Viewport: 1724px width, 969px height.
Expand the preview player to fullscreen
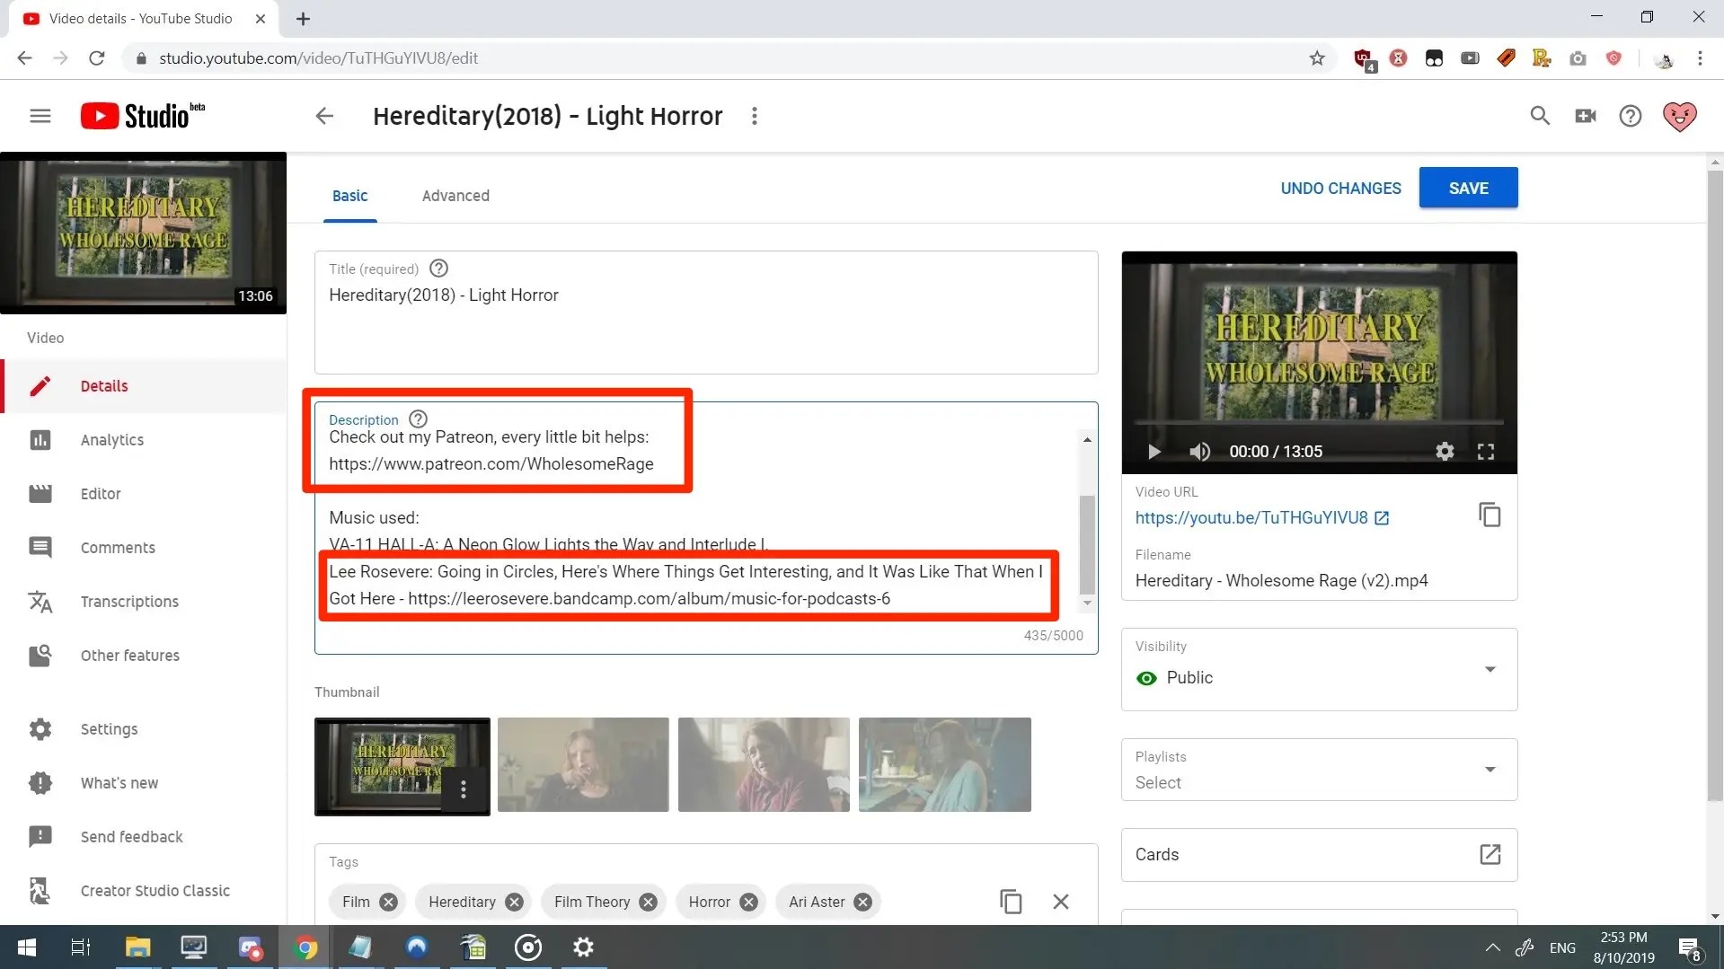point(1486,452)
